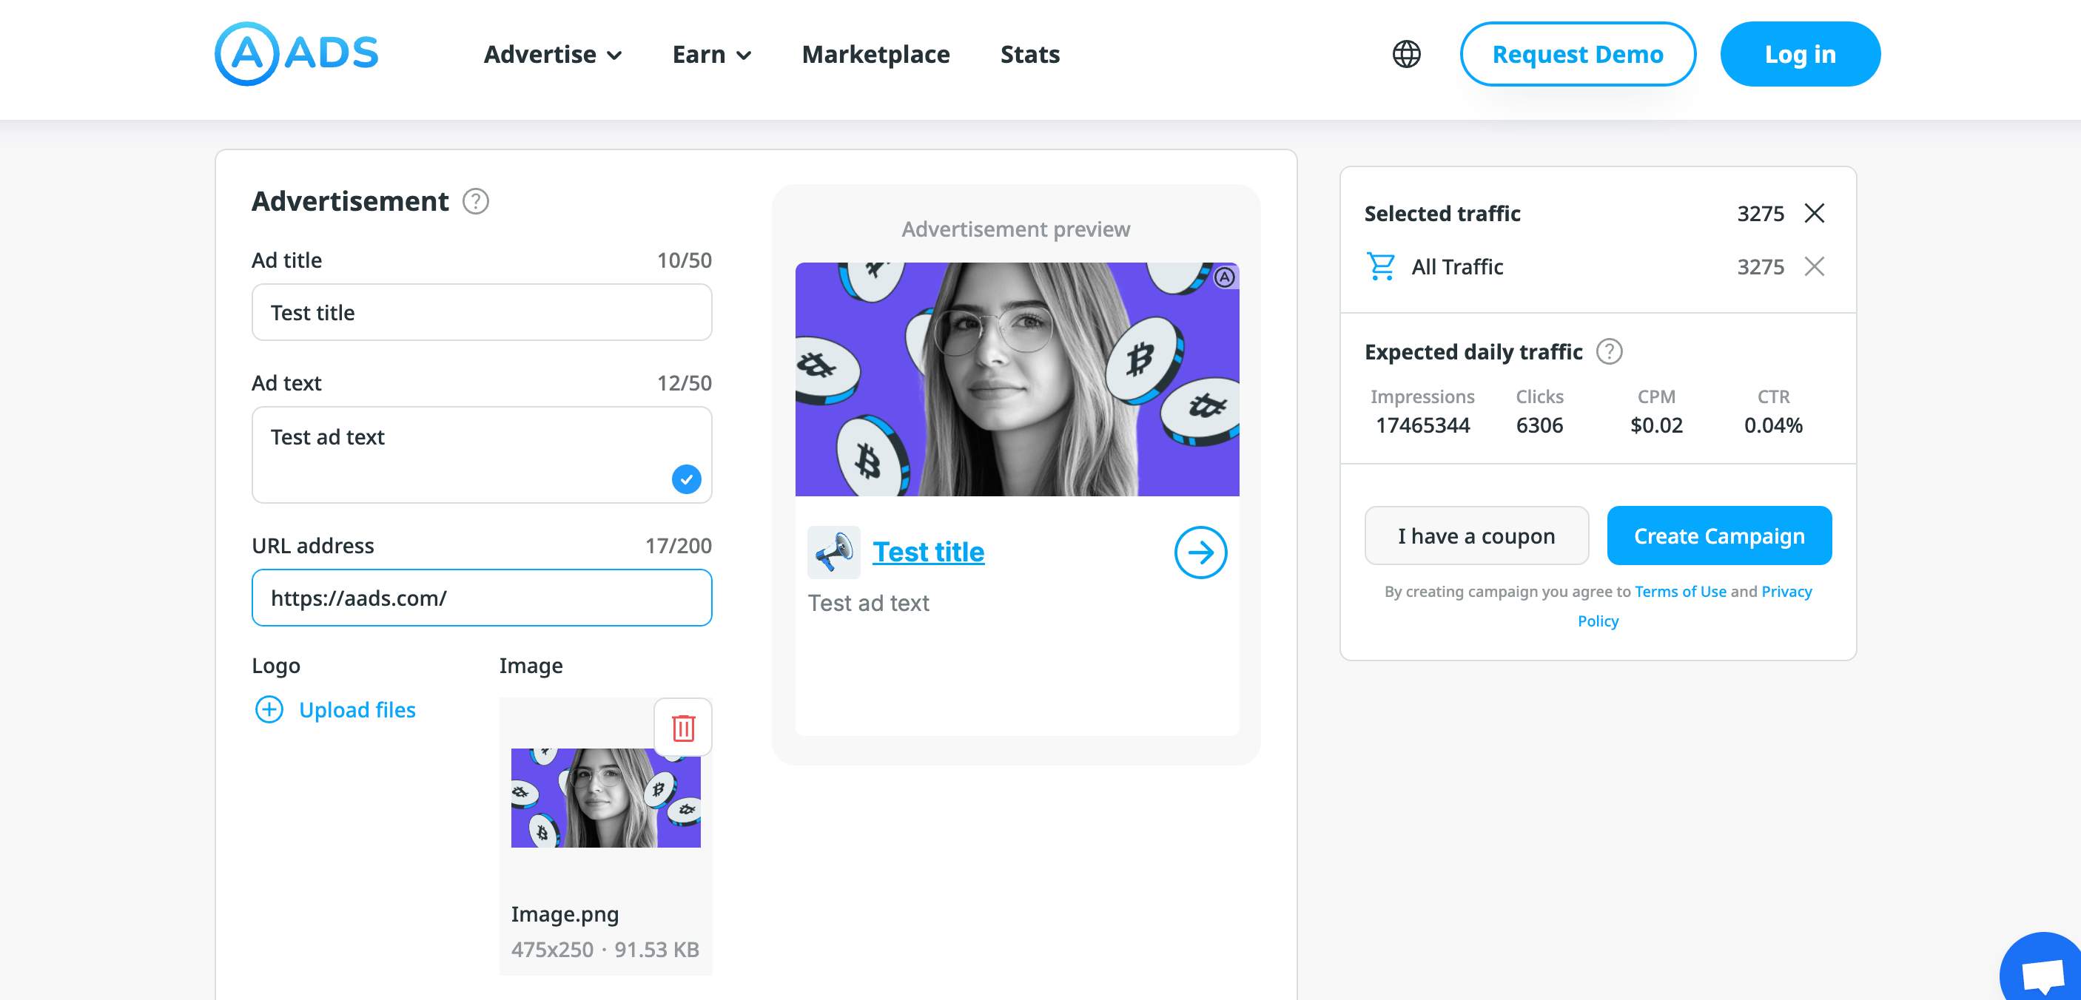Click the arrow circle in ad preview

coord(1200,553)
